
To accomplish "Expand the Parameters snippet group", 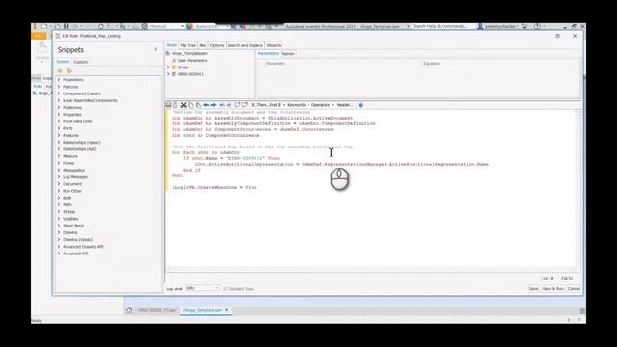I will coord(59,79).
